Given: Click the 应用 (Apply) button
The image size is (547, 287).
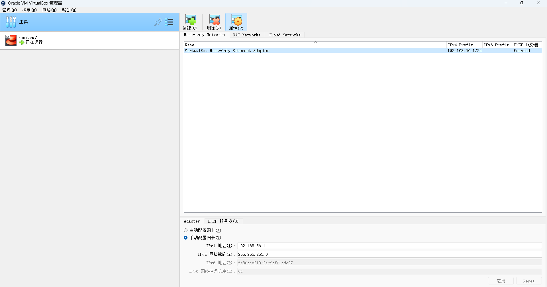Looking at the screenshot, I should pos(501,281).
